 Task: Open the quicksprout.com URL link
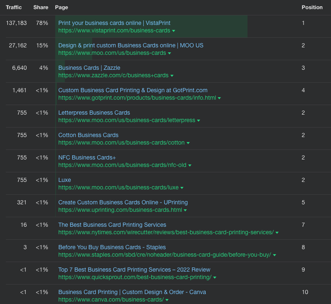[x=135, y=277]
